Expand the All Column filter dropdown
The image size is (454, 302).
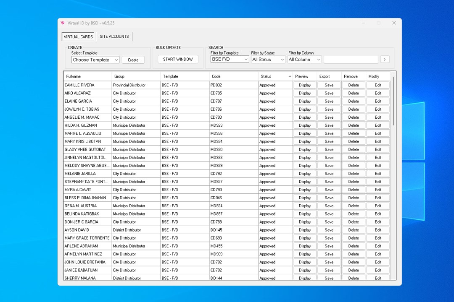click(x=305, y=59)
